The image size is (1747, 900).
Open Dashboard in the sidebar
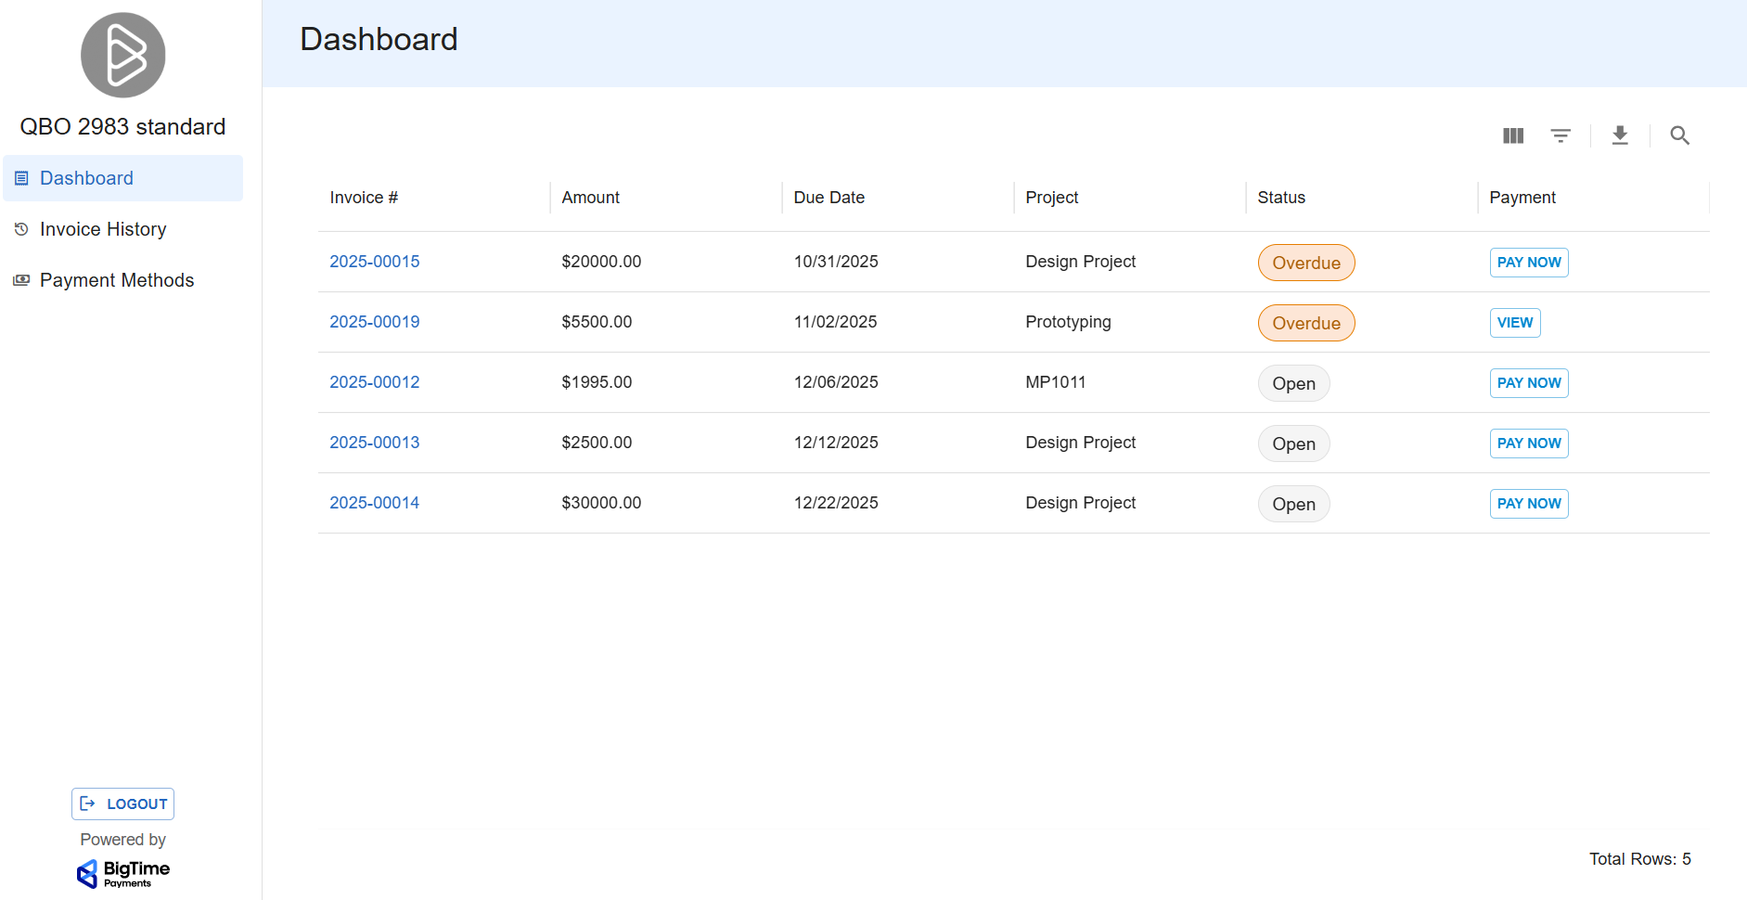(x=86, y=178)
